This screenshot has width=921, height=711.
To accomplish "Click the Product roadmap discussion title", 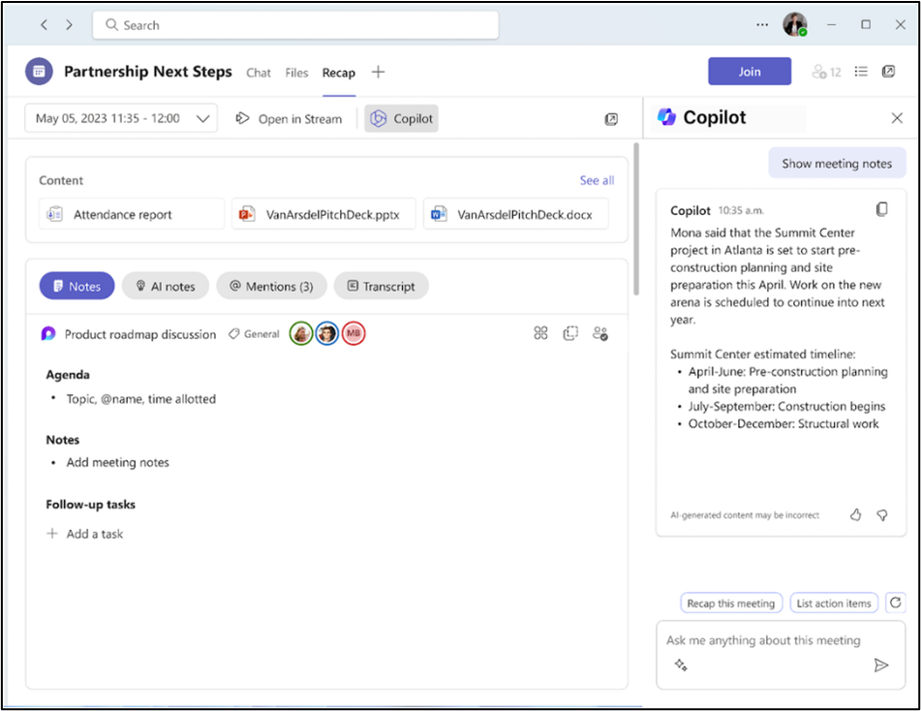I will (x=140, y=334).
